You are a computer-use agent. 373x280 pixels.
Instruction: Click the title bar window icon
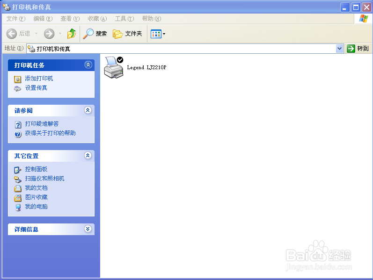tap(7, 7)
